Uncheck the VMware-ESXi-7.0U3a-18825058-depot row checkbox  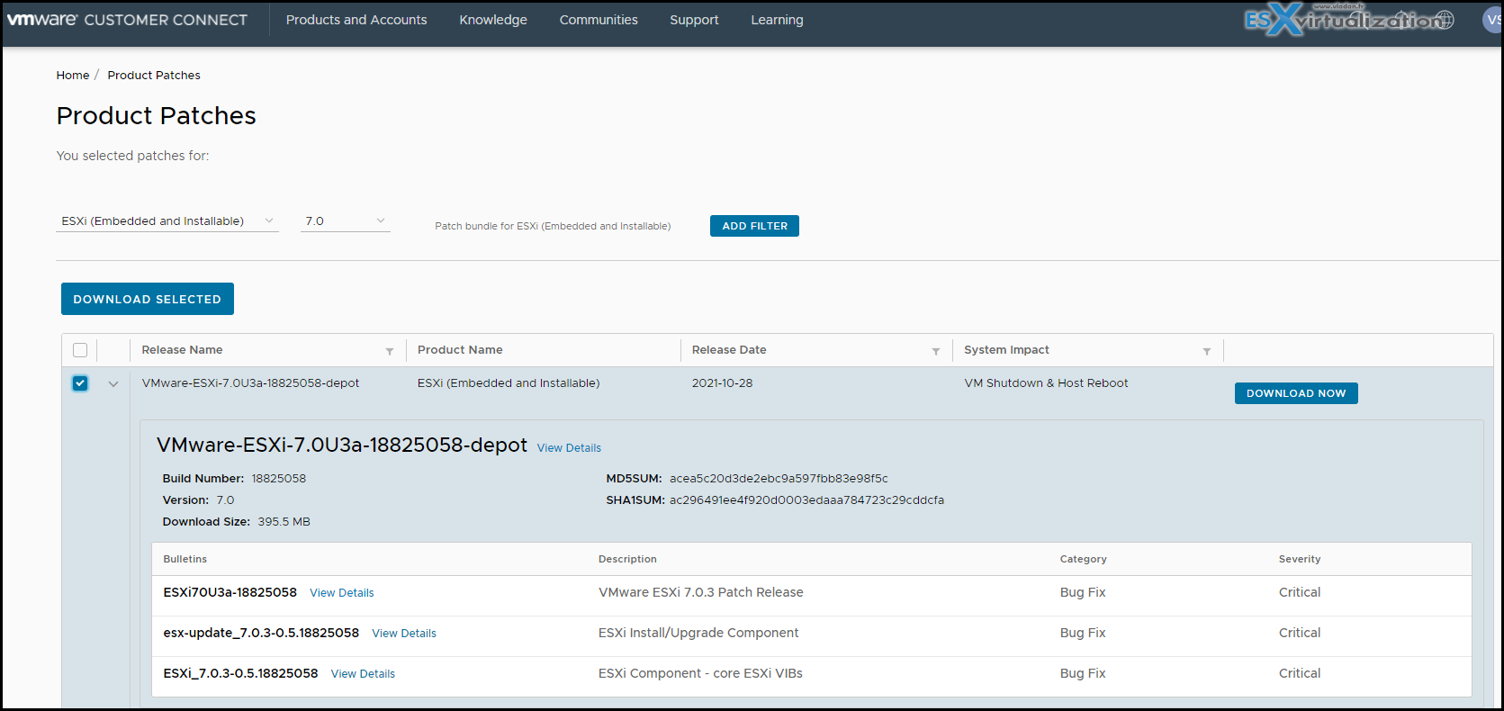click(80, 383)
